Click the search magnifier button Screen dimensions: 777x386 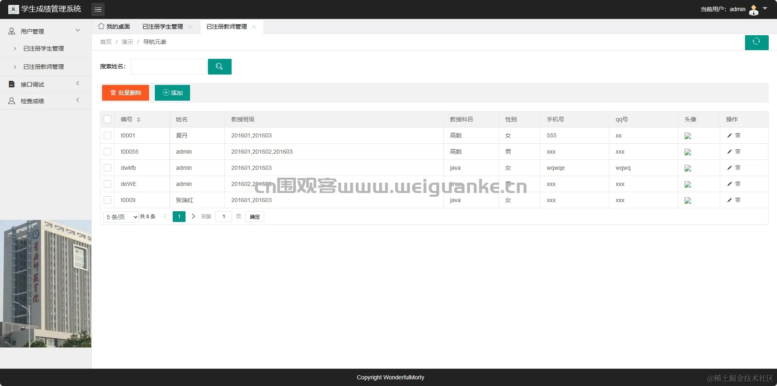tap(220, 67)
